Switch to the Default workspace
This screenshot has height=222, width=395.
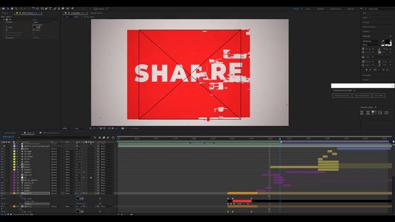click(296, 9)
